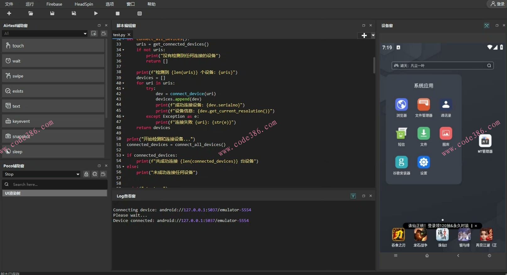Click the device panel tools icon
Viewport: 507px width, 275px height.
486,25
